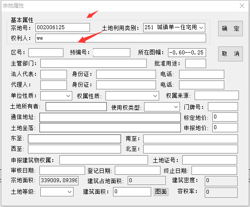
Task: Focus the 建筑面积 value field
Action: pos(132,192)
